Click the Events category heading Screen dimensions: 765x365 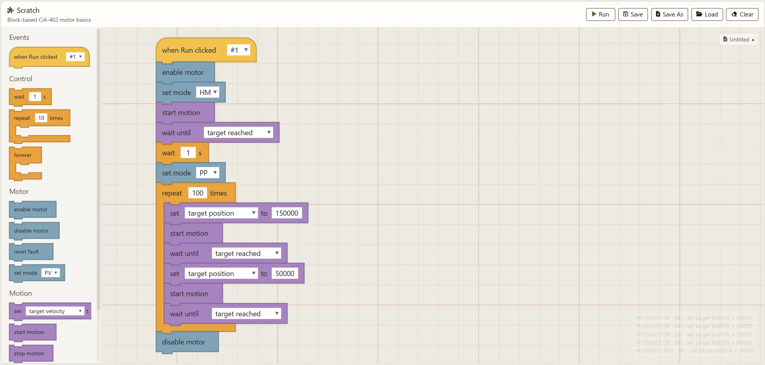pos(19,37)
